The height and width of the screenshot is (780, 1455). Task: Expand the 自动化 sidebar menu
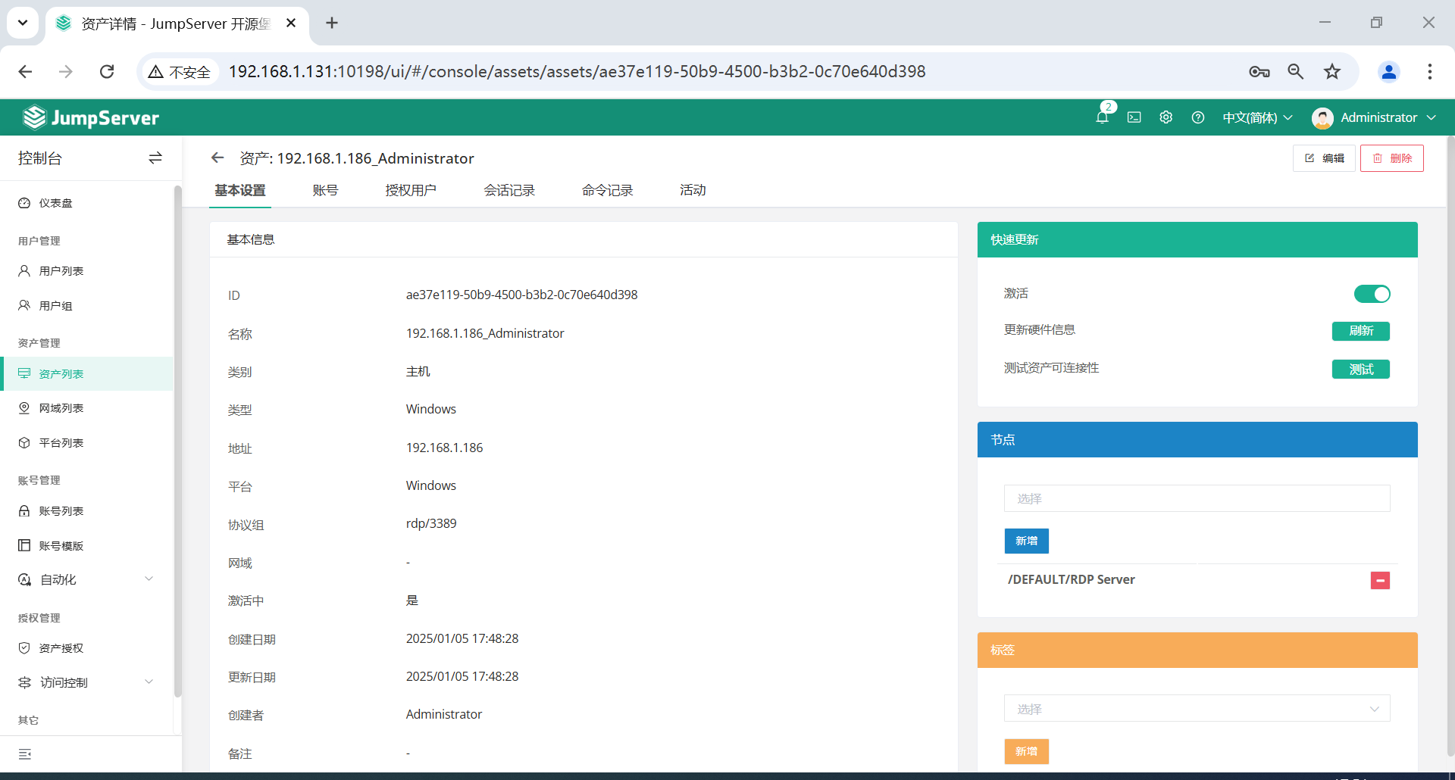coord(86,579)
